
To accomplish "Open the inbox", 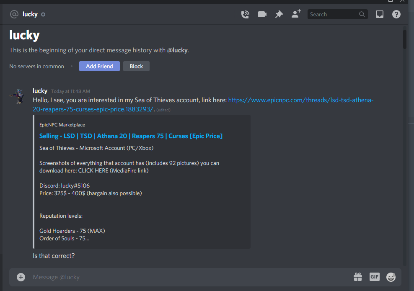I will [379, 14].
